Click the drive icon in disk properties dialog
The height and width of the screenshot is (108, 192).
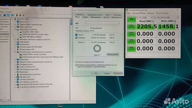coord(77,23)
